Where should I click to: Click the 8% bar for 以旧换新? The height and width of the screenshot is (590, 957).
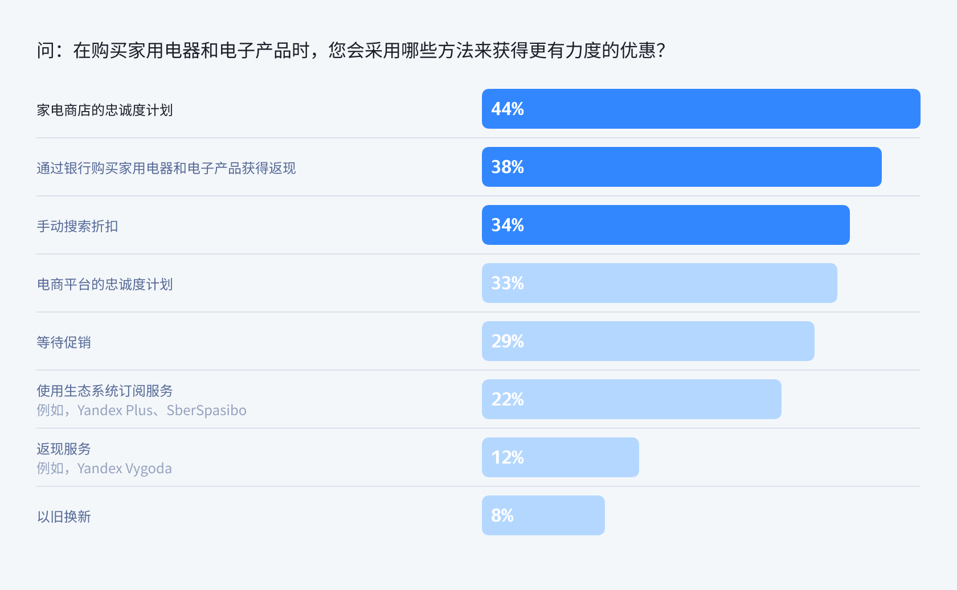point(543,515)
